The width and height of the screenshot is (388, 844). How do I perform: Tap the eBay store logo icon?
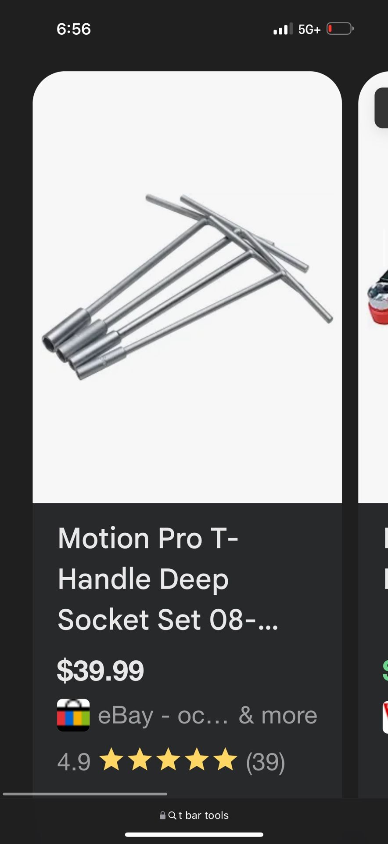(x=73, y=715)
